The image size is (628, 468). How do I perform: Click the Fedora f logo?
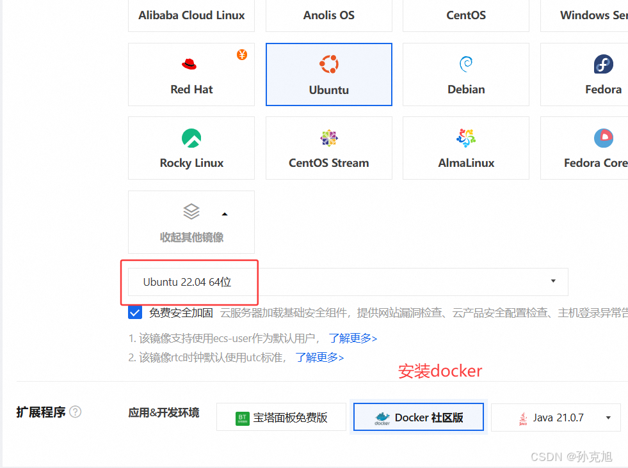pos(603,64)
